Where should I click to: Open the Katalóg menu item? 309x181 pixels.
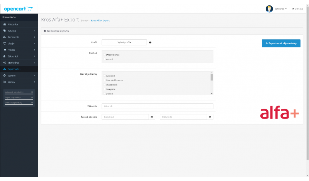click(19, 31)
